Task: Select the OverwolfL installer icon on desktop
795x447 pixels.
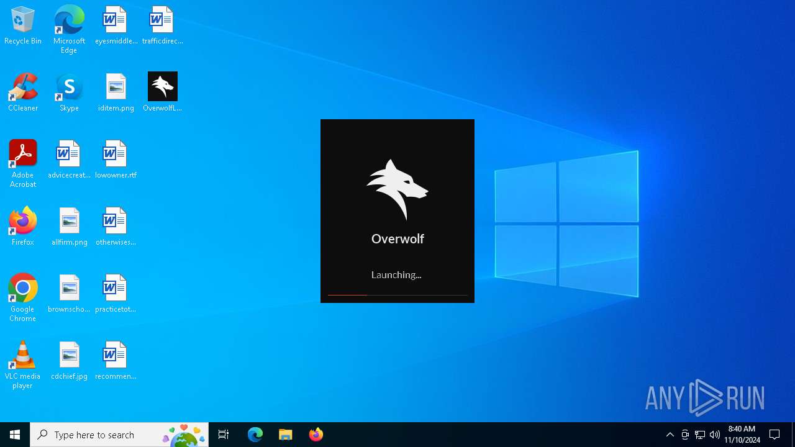Action: (162, 93)
